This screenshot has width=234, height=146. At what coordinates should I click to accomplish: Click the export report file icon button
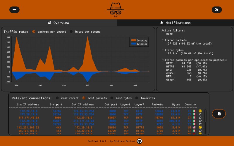coord(219,114)
